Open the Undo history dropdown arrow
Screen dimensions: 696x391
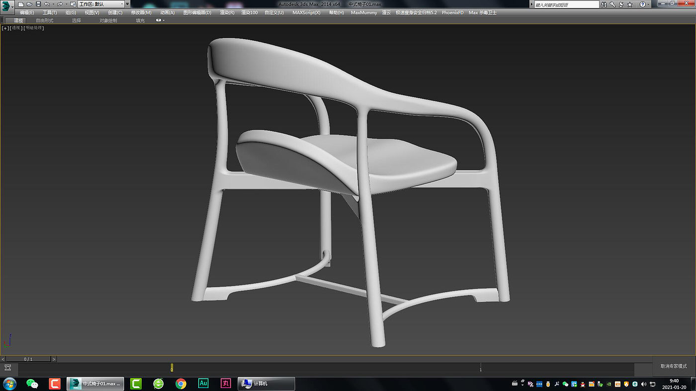coord(53,4)
